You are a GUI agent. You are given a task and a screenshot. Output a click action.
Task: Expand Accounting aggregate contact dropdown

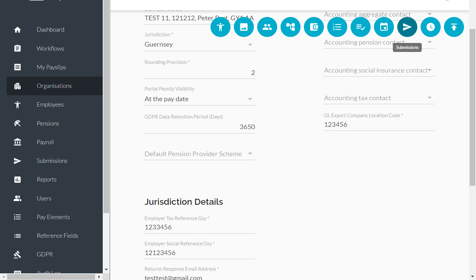pos(379,14)
